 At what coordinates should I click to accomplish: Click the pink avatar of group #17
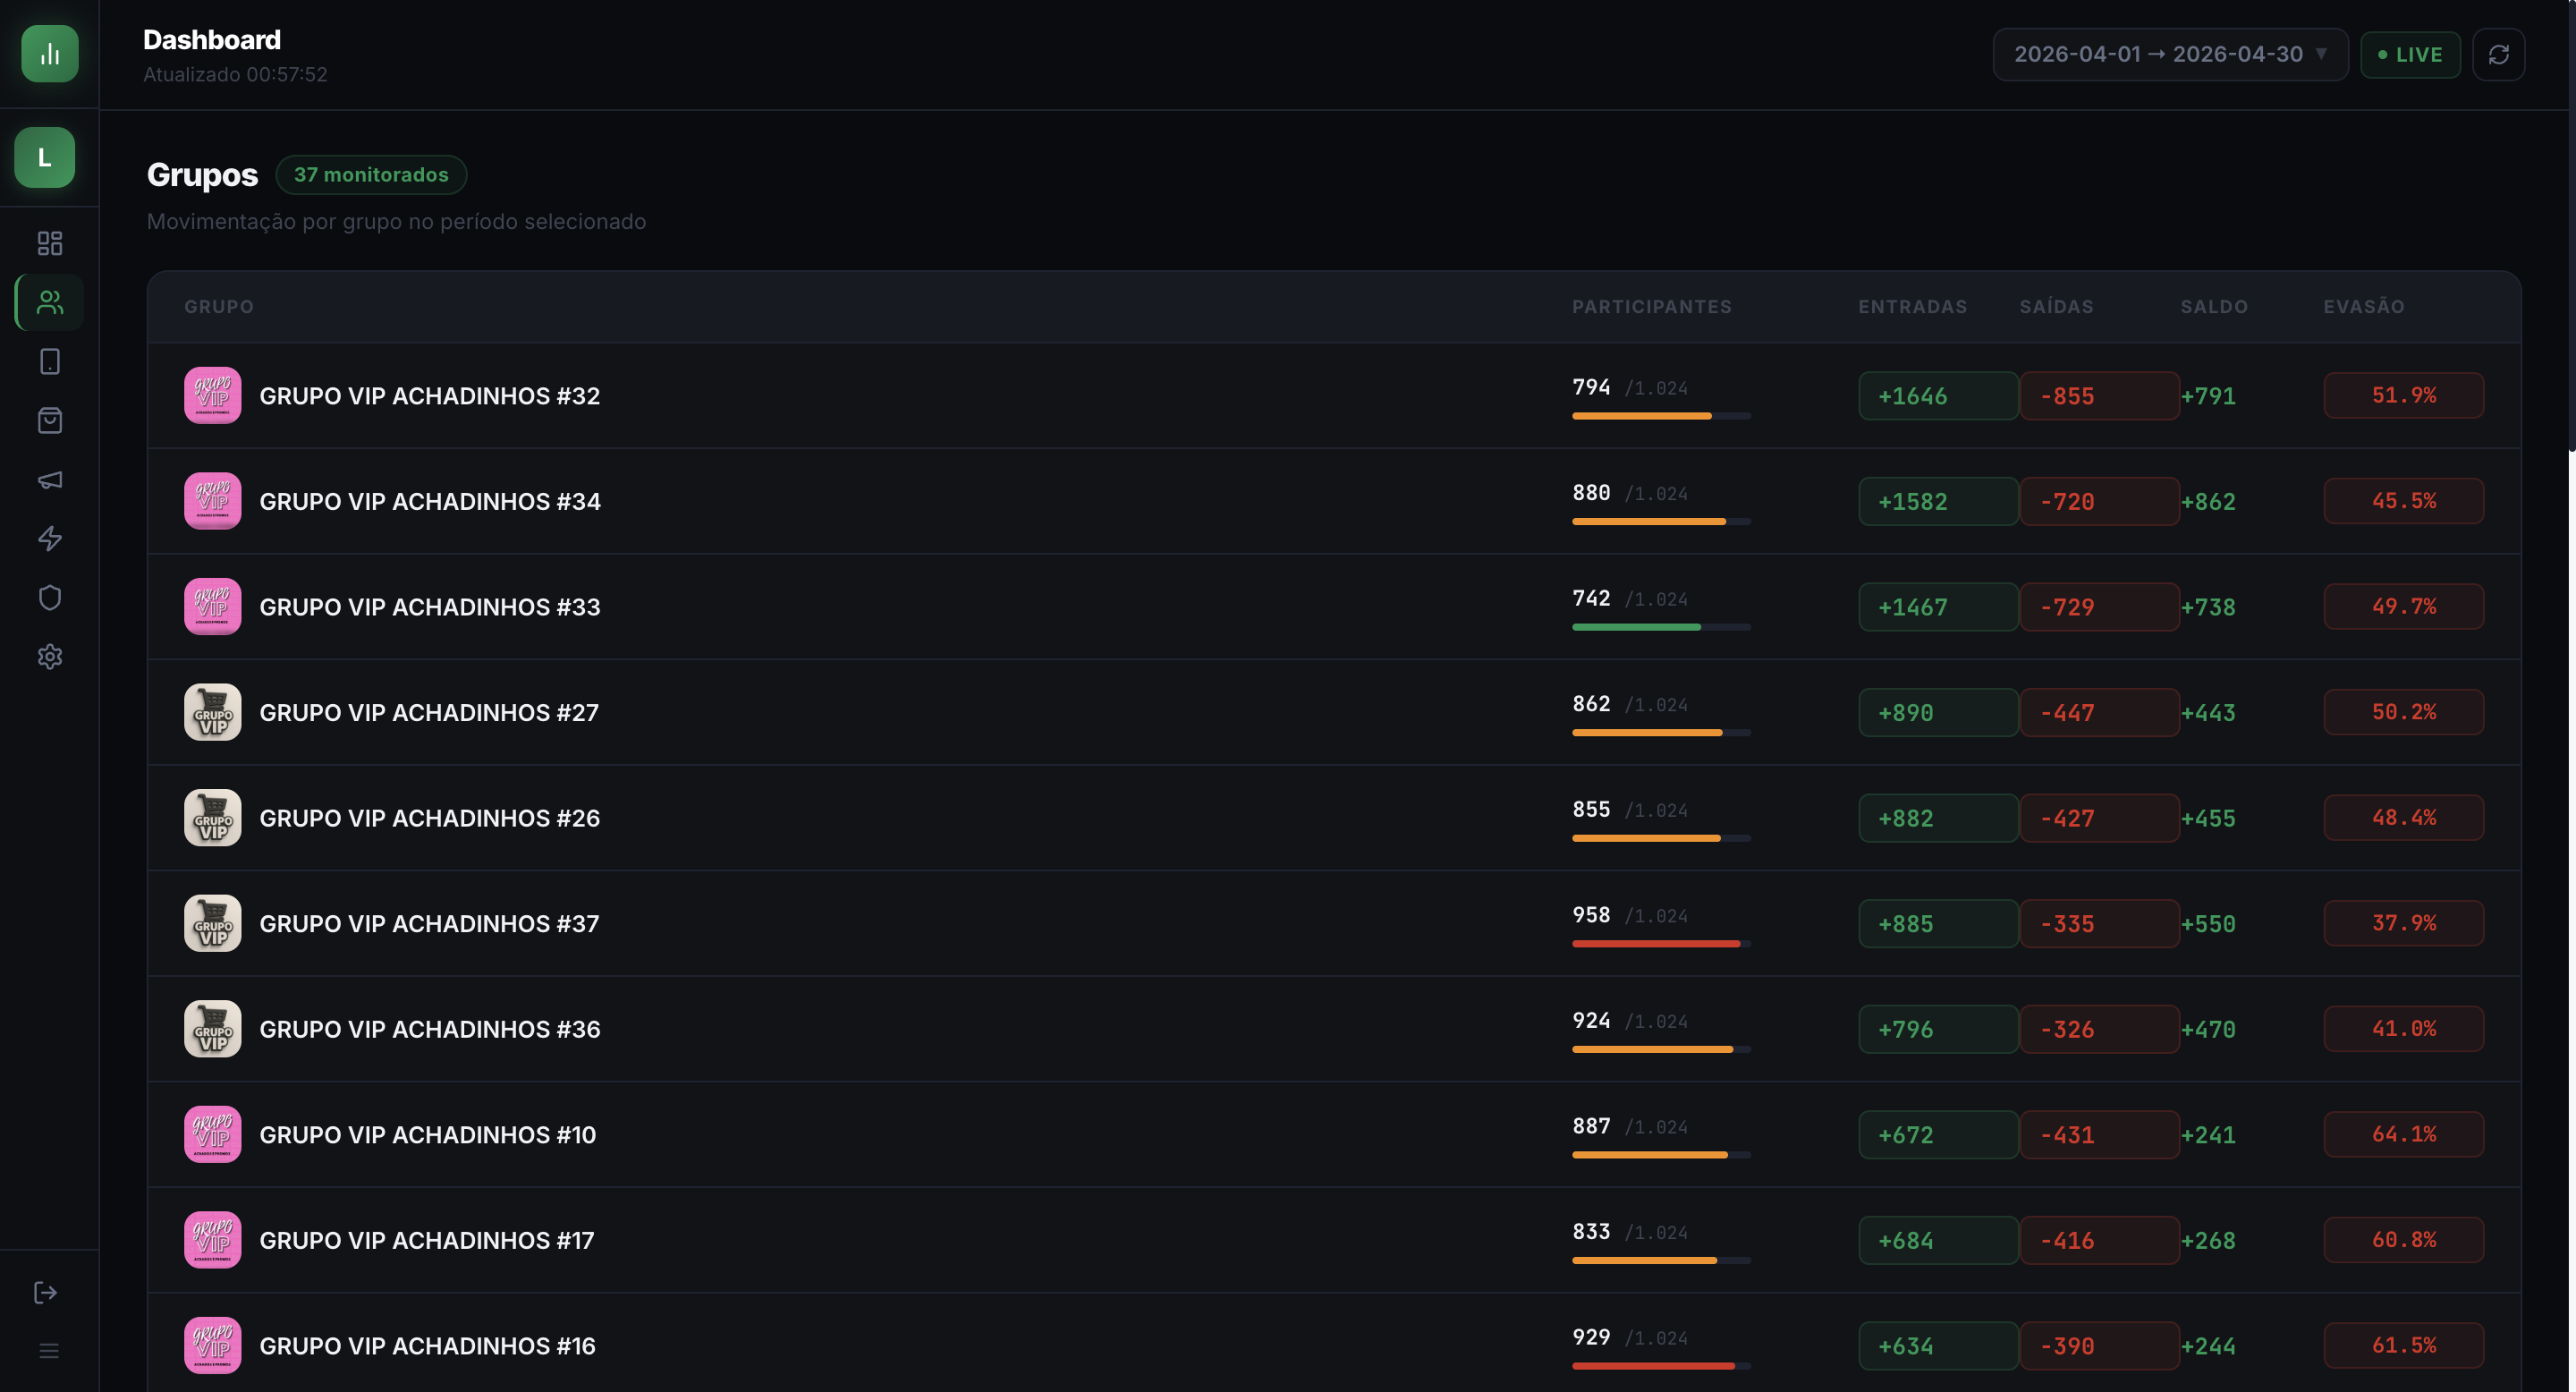212,1240
